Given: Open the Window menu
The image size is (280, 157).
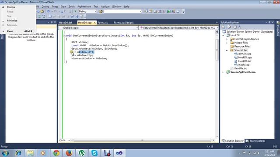Looking at the screenshot, I should tap(117, 7).
